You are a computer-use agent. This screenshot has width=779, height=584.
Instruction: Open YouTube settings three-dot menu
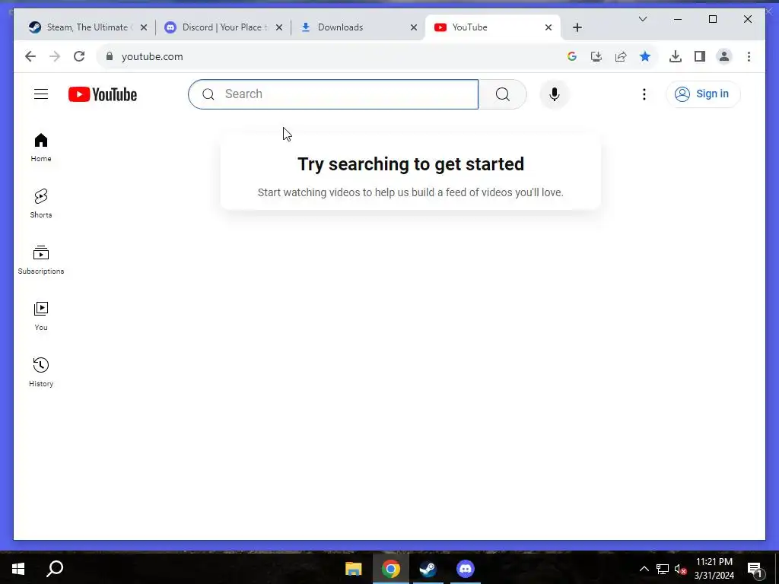tap(644, 94)
